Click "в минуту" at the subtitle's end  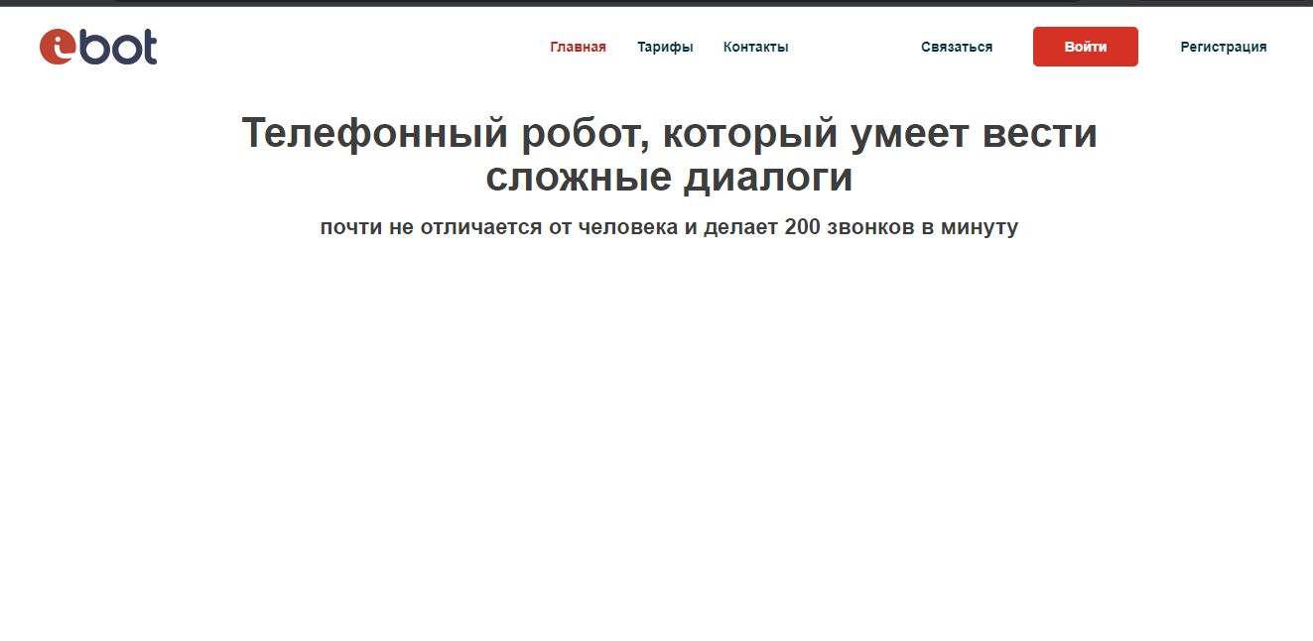(x=977, y=227)
